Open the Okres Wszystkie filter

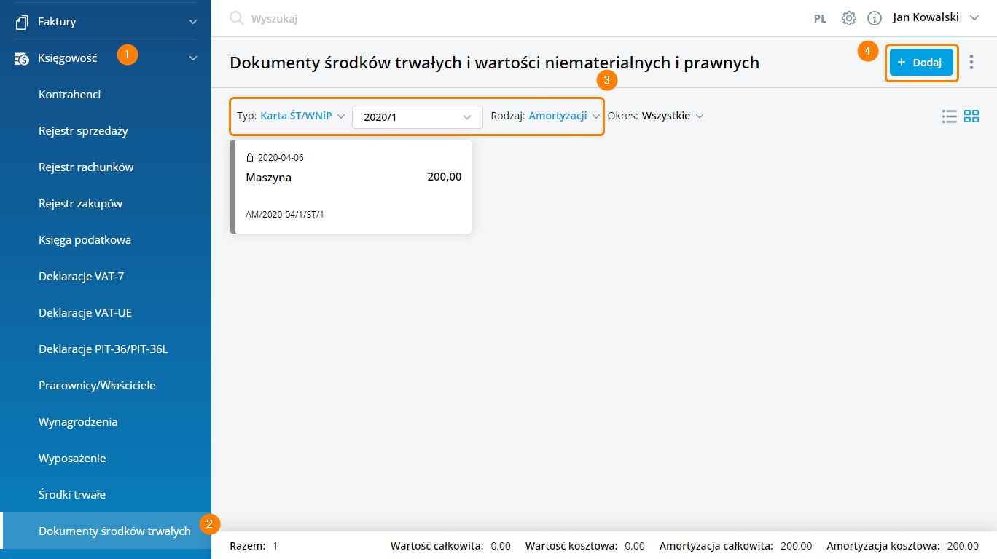click(x=656, y=116)
